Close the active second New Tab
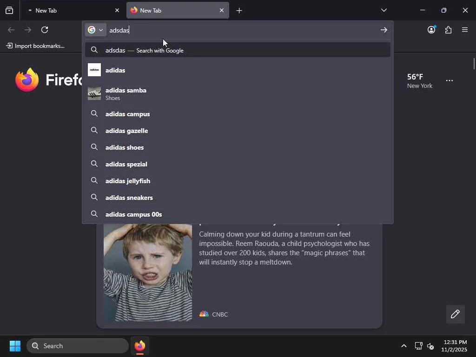This screenshot has height=357, width=476. (x=222, y=10)
